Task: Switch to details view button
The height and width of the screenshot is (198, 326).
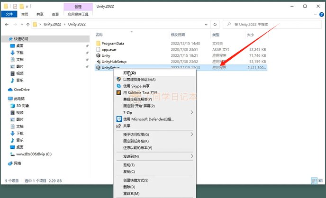Action: pyautogui.click(x=314, y=180)
